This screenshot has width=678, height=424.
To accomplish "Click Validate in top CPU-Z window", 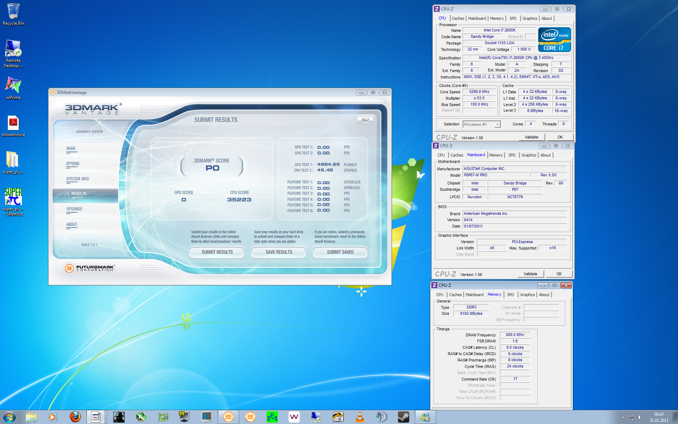I will tap(532, 137).
